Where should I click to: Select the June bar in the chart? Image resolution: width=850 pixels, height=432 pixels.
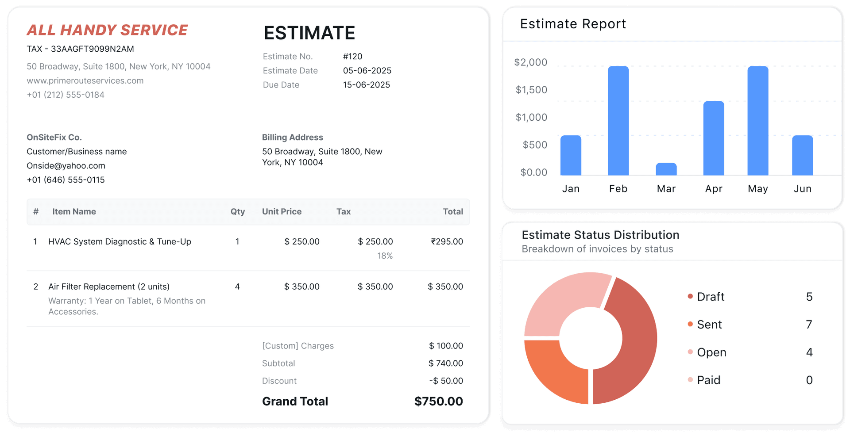[802, 155]
